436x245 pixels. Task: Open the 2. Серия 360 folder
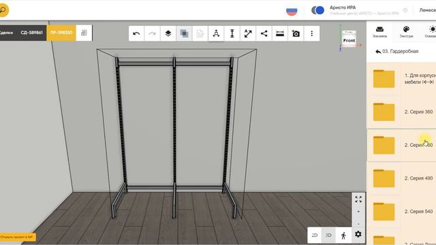click(x=401, y=112)
